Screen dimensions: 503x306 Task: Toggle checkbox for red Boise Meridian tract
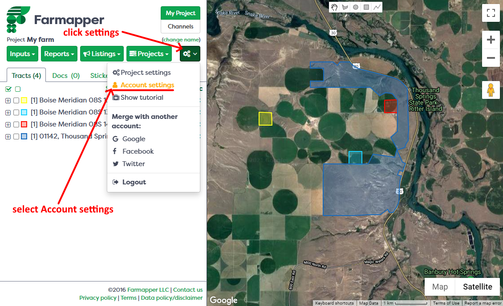16,125
